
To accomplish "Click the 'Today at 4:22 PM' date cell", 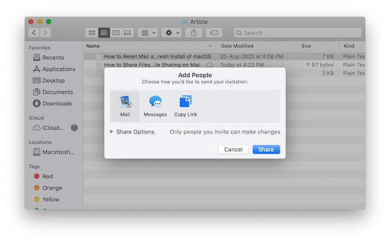I will [242, 65].
